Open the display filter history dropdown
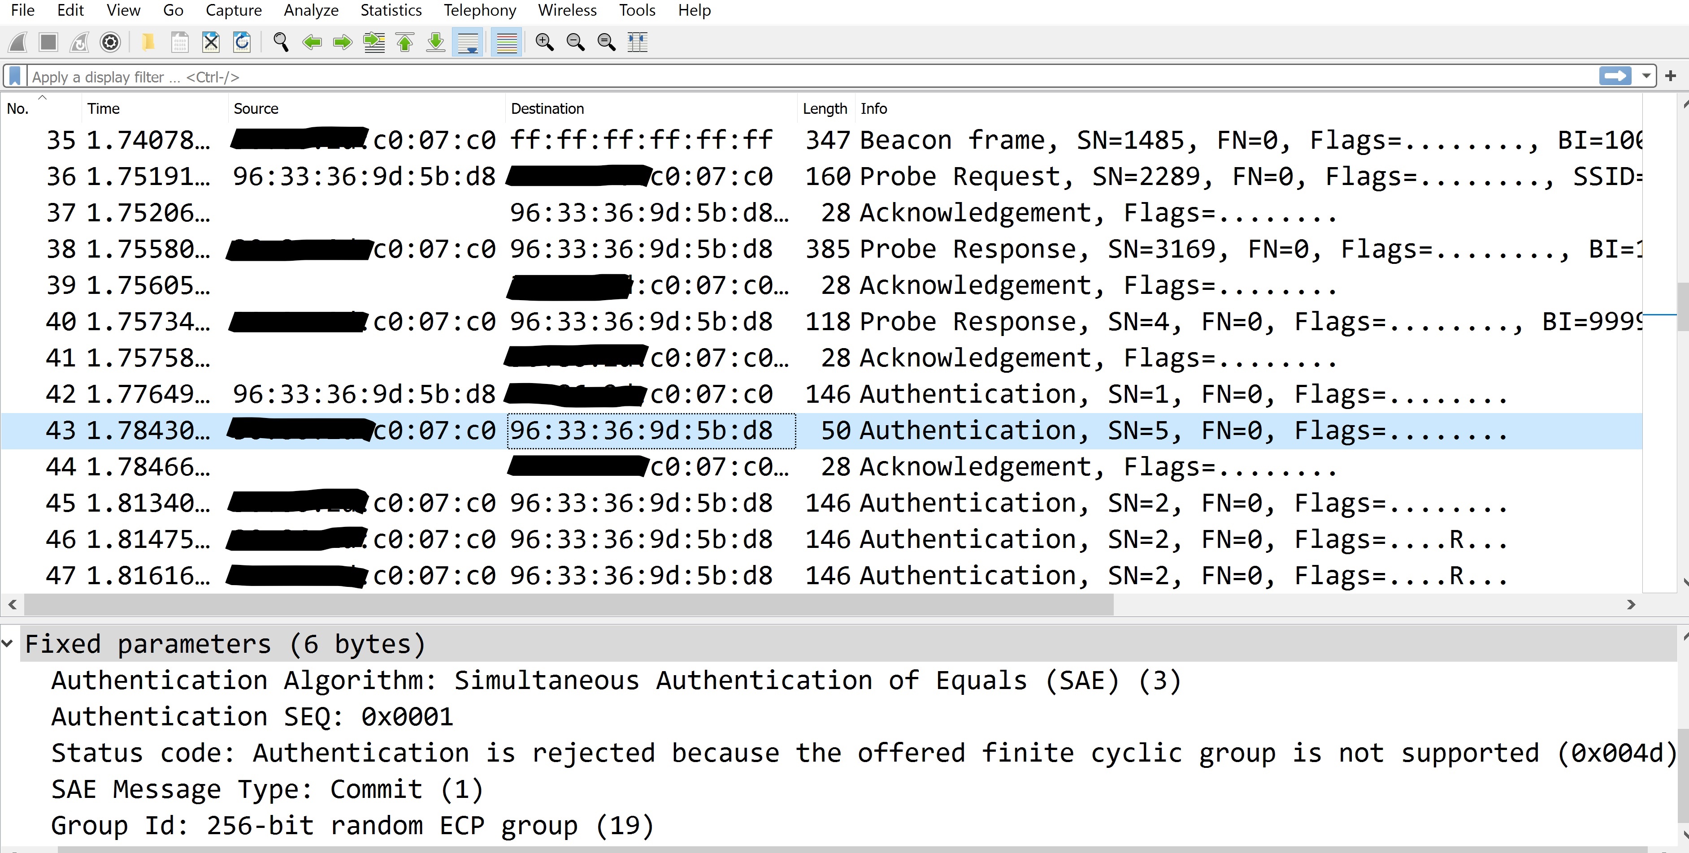 1646,77
